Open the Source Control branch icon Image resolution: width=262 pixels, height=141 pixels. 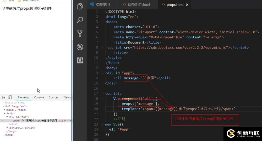80,33
